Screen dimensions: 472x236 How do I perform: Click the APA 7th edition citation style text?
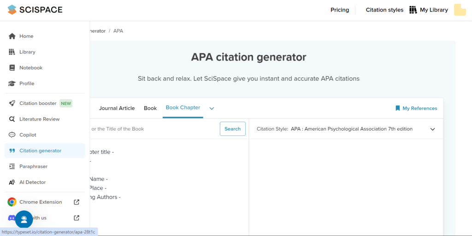point(352,129)
